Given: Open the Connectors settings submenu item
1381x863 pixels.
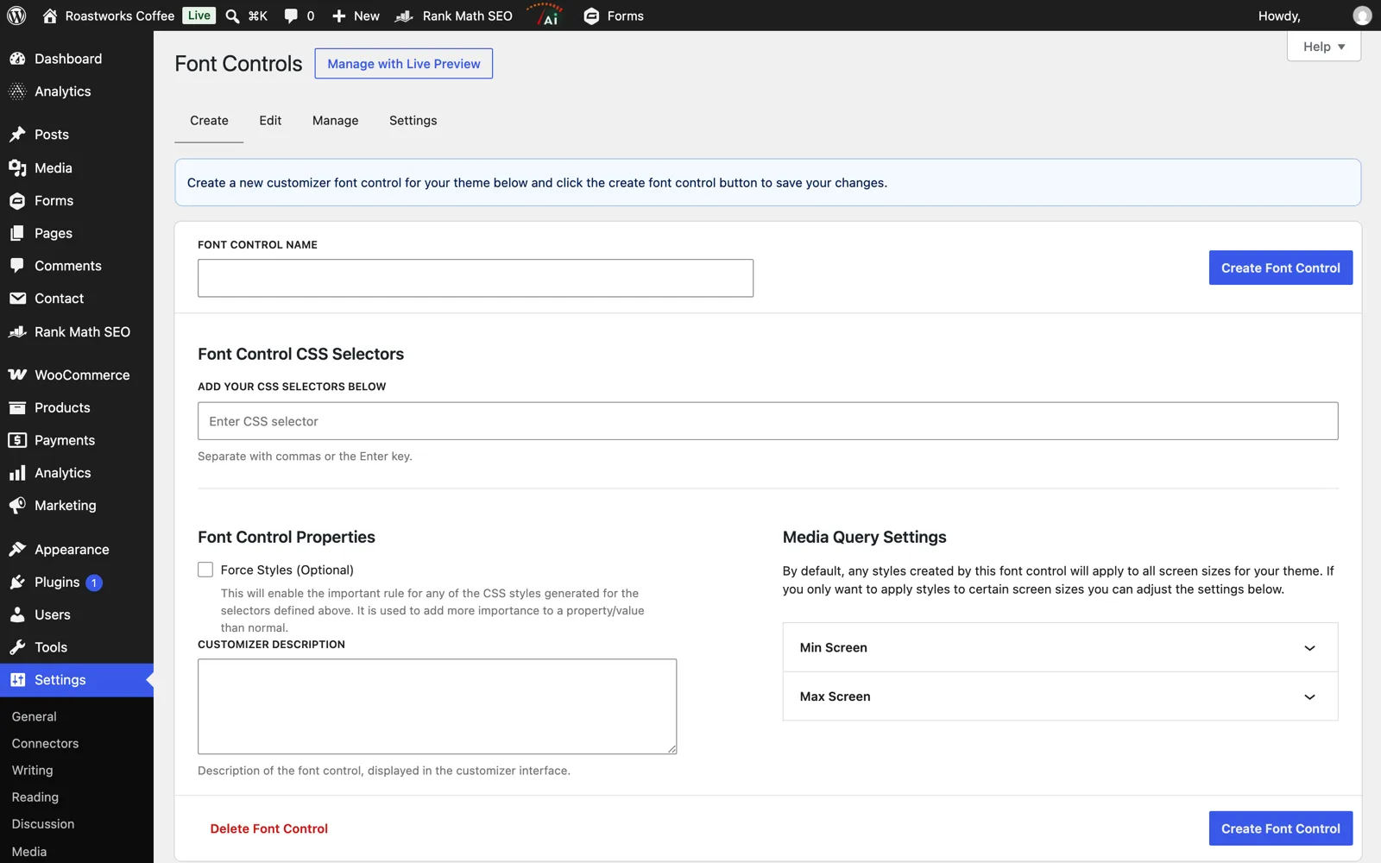Looking at the screenshot, I should pos(45,743).
